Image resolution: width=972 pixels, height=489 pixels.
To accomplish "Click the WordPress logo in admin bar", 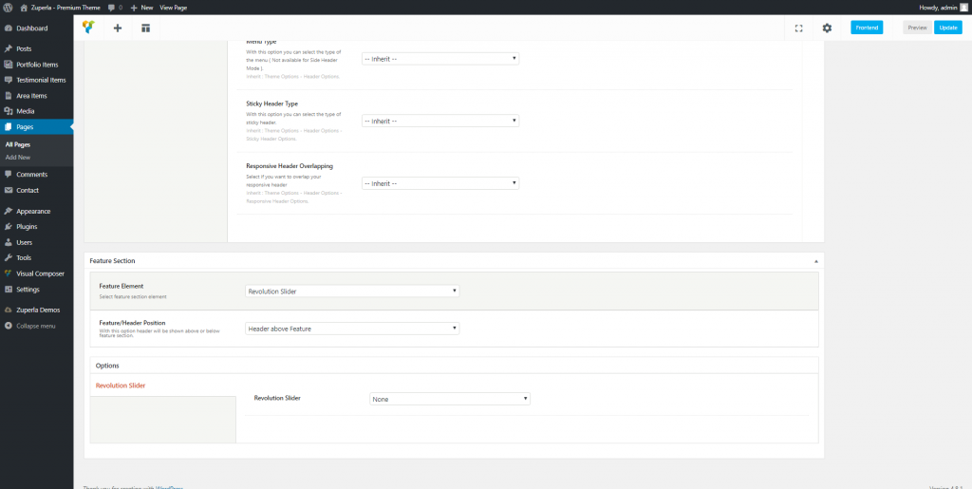I will click(8, 7).
